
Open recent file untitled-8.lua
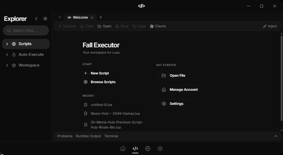click(101, 105)
